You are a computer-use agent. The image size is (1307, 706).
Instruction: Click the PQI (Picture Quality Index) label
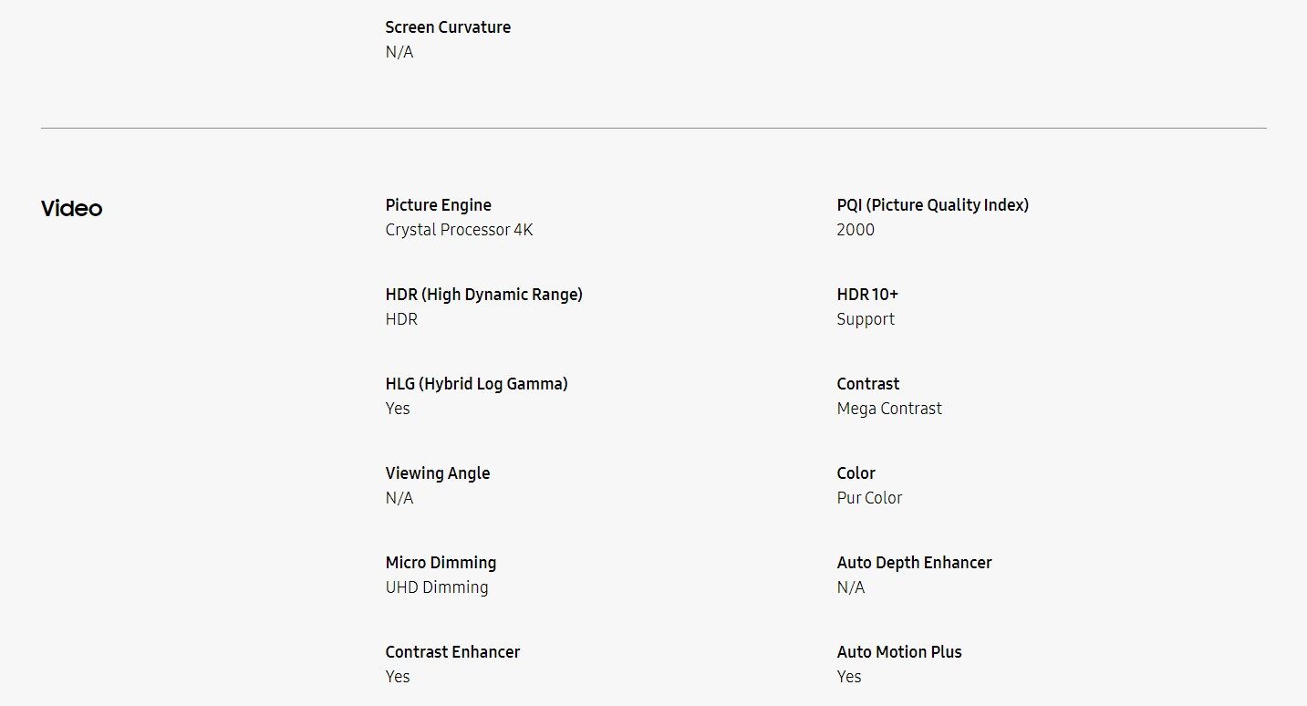tap(932, 205)
